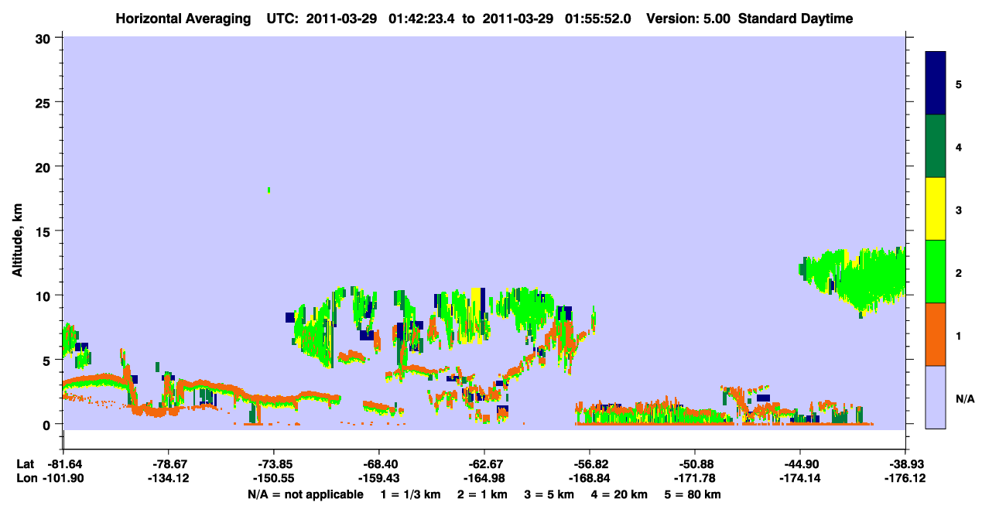Click latitude value -38.93
1006x516 pixels.
905,463
